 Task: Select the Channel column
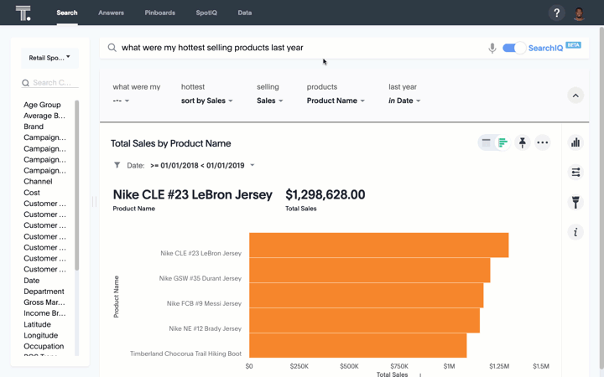click(x=38, y=182)
